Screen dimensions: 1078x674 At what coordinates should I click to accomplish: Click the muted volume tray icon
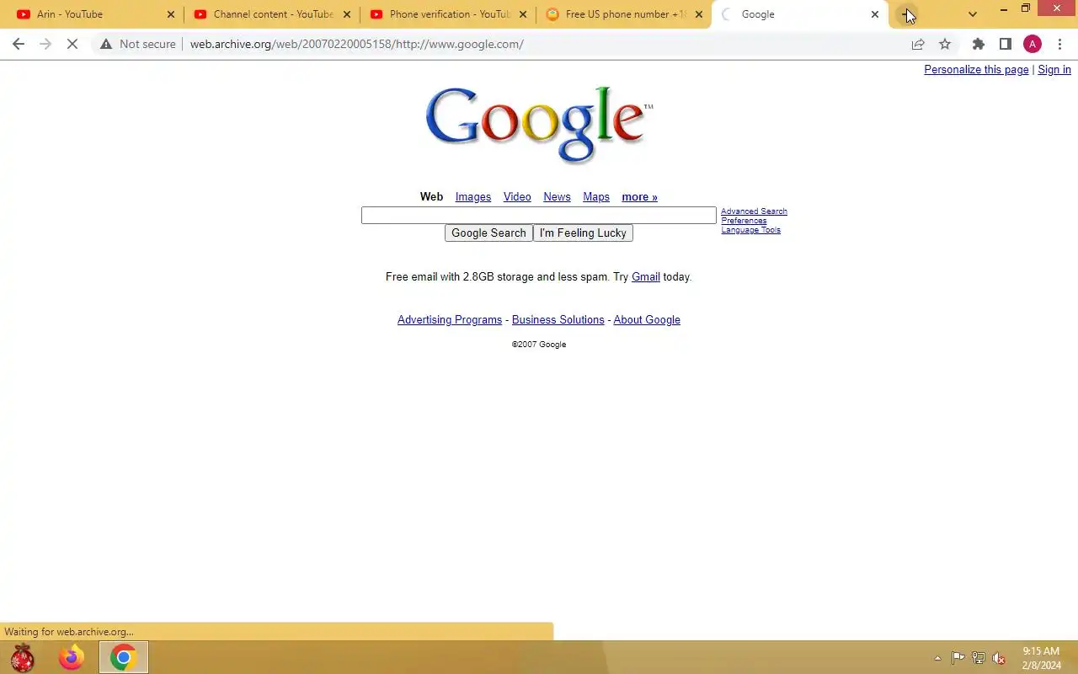999,658
